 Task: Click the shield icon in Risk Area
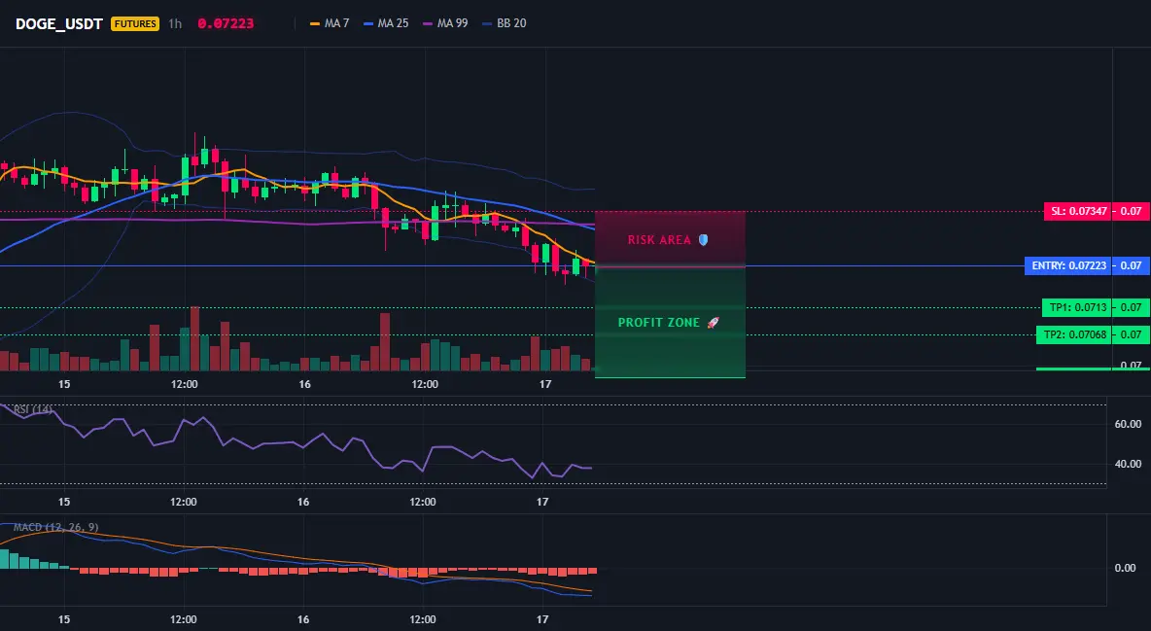(x=703, y=239)
